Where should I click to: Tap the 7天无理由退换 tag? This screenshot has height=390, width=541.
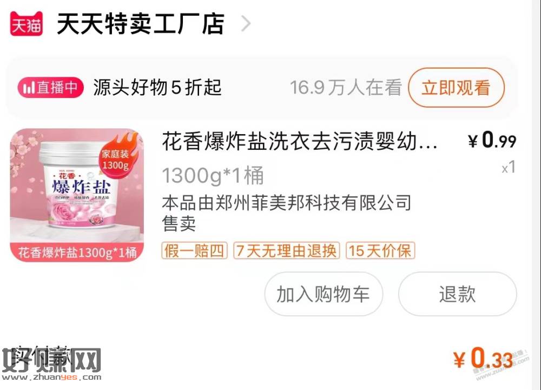click(287, 250)
